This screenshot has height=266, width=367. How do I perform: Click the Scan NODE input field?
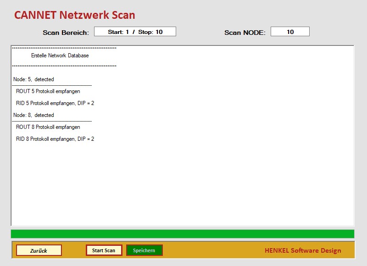(291, 31)
